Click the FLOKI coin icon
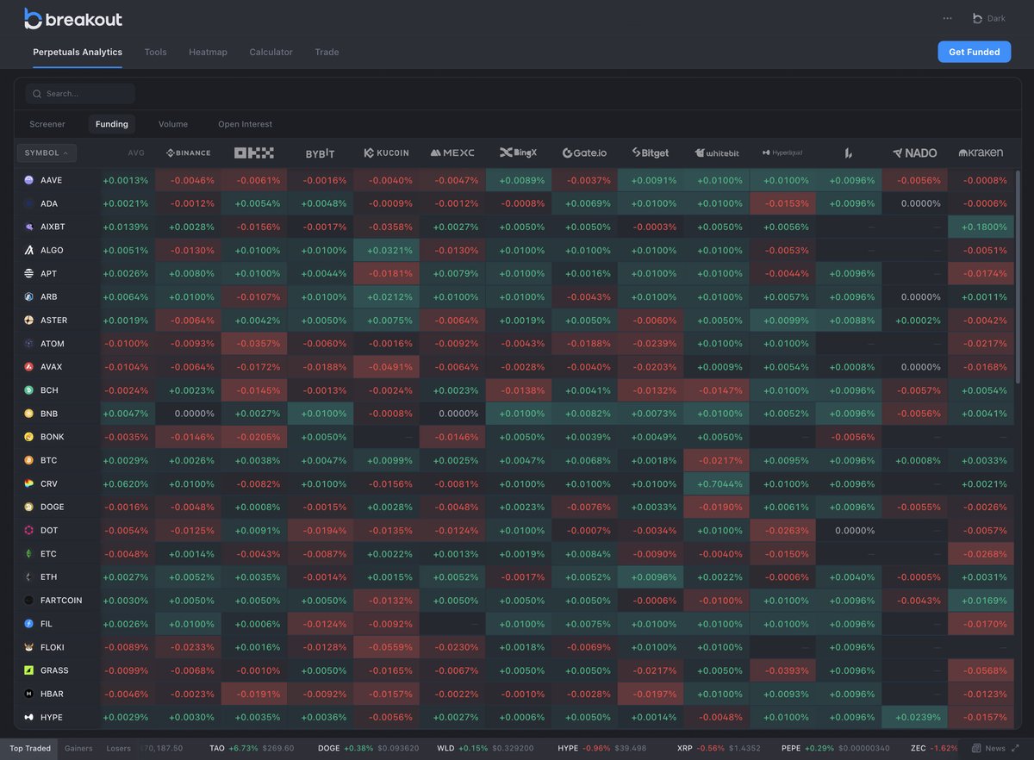Screen dimensions: 1034x760 tap(29, 647)
